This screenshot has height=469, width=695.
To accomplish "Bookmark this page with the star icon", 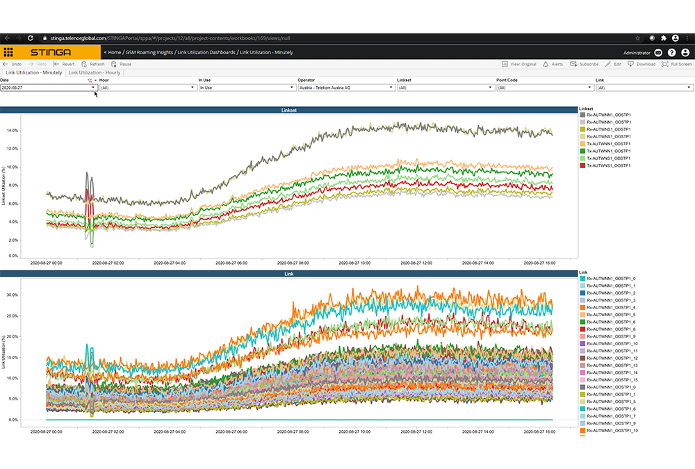I will pos(637,38).
